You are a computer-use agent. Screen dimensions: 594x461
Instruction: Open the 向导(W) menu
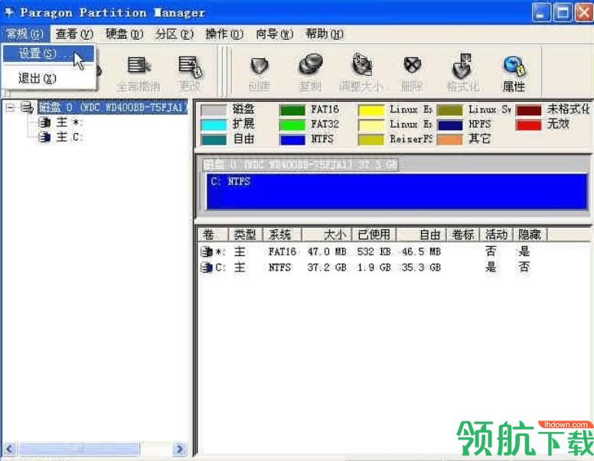[275, 34]
